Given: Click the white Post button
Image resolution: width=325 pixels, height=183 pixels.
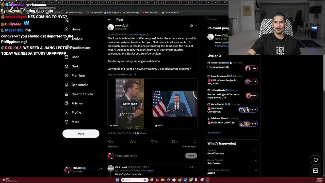Looking at the screenshot, I should coord(81,134).
